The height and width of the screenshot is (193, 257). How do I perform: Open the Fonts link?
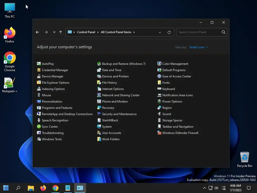166,82
